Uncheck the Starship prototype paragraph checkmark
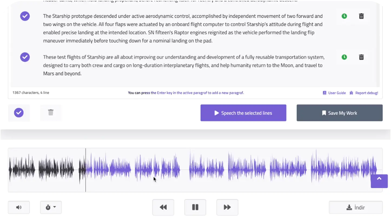 pyautogui.click(x=25, y=16)
